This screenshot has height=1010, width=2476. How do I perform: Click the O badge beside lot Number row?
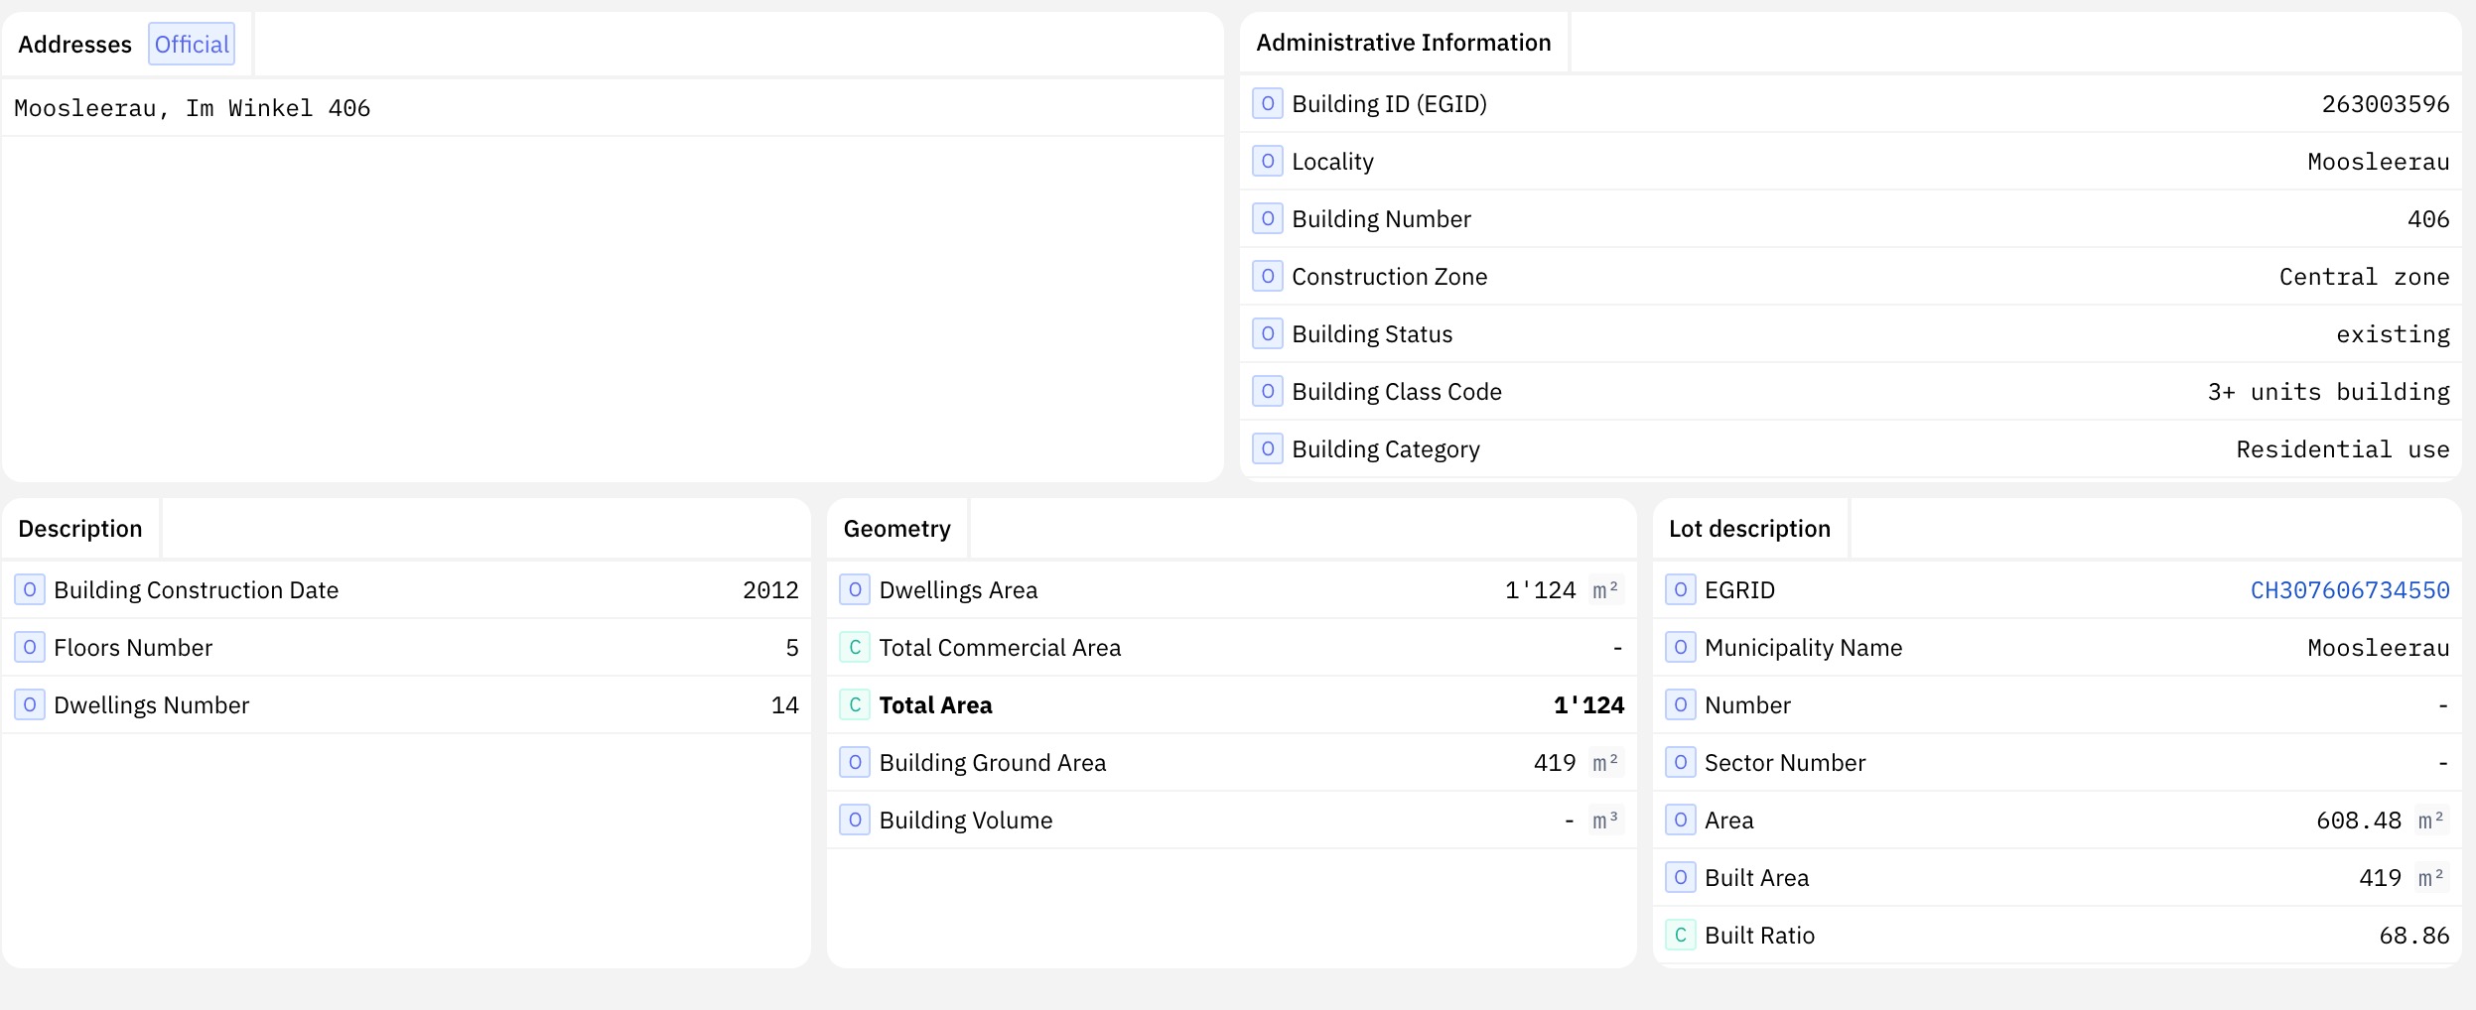(1680, 704)
